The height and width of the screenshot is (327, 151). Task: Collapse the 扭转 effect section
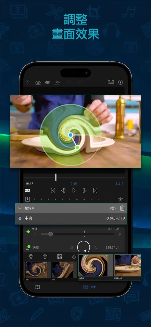pos(20,208)
